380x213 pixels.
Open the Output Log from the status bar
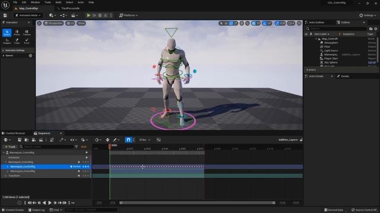point(37,210)
